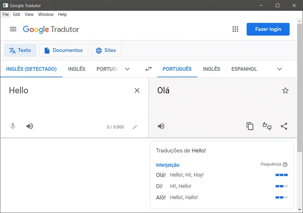Image resolution: width=303 pixels, height=213 pixels.
Task: Copy the translation to clipboard
Action: tap(250, 126)
